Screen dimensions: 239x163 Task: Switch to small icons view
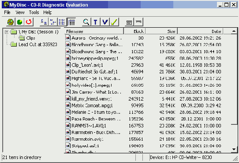53,22
